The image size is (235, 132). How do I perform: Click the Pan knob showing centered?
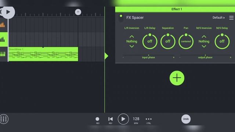tap(186, 41)
